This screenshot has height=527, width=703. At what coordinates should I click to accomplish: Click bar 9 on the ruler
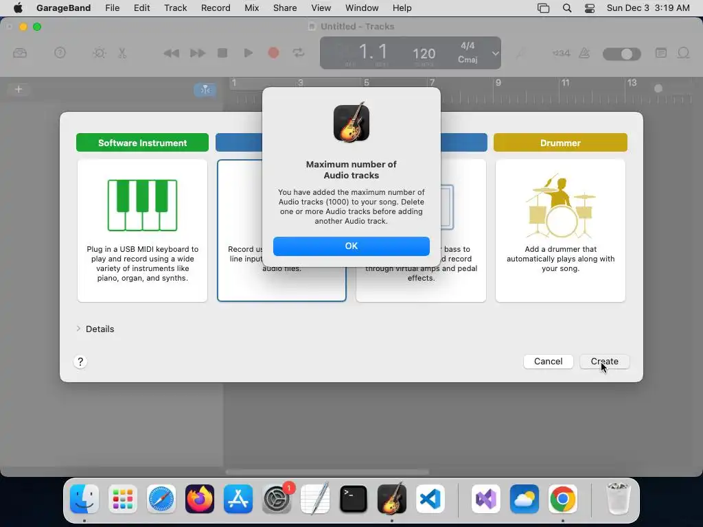click(498, 83)
